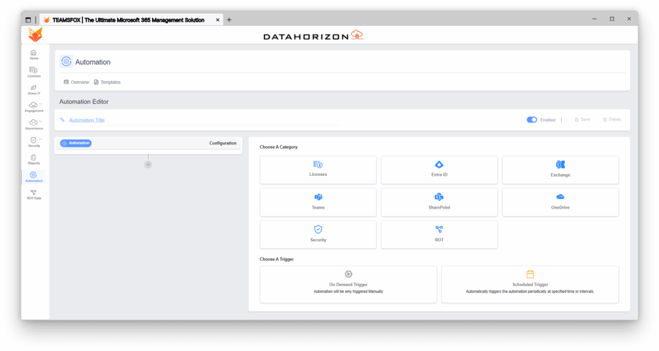
Task: Open ROT Data in the sidebar
Action: (x=33, y=194)
